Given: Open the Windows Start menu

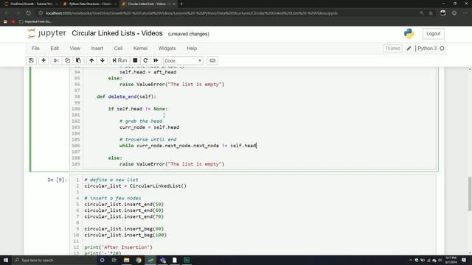Looking at the screenshot, I should tap(6, 260).
